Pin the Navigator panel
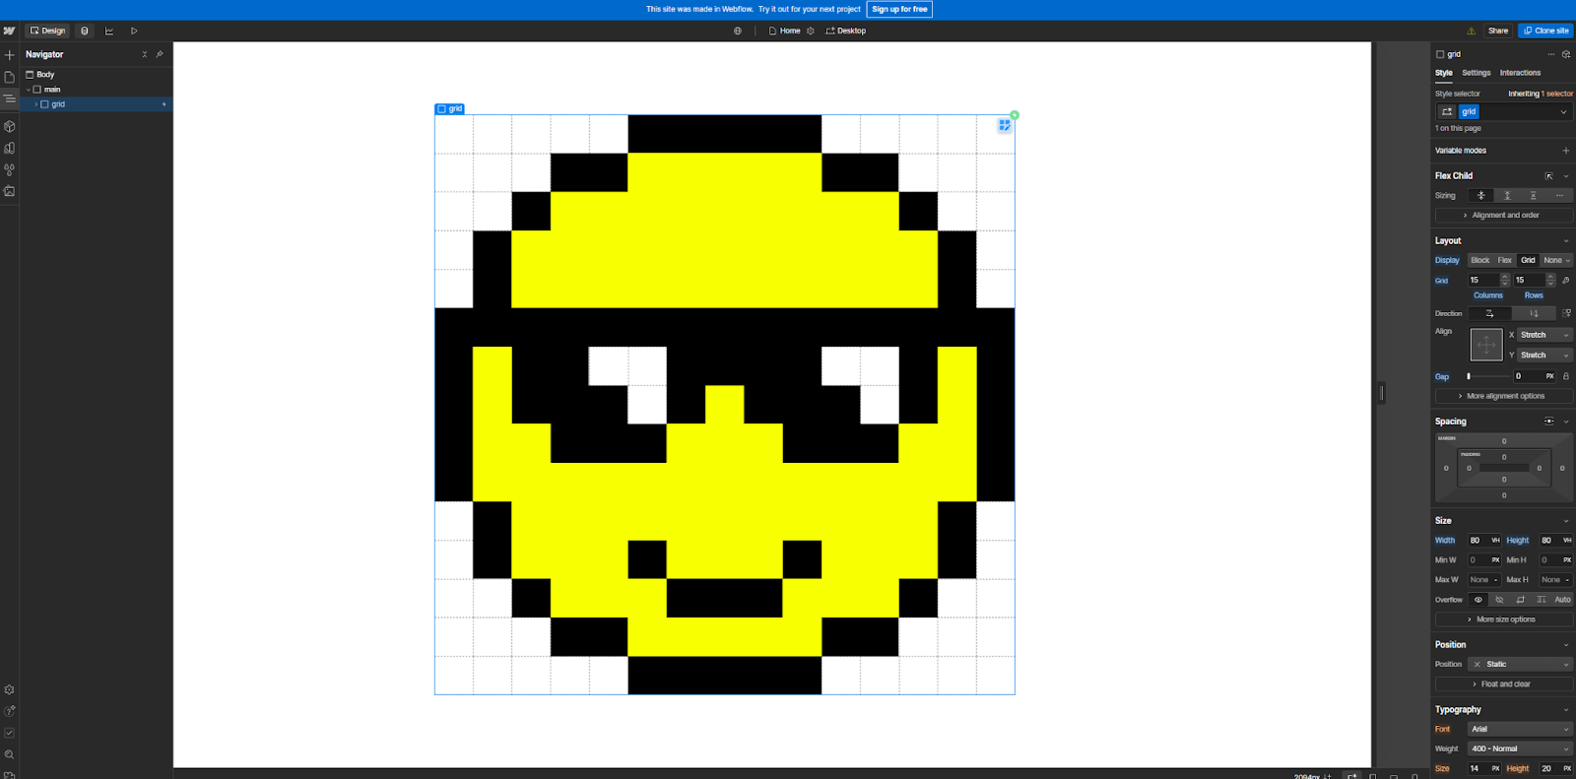Screen dimensions: 1576x779 coord(160,54)
